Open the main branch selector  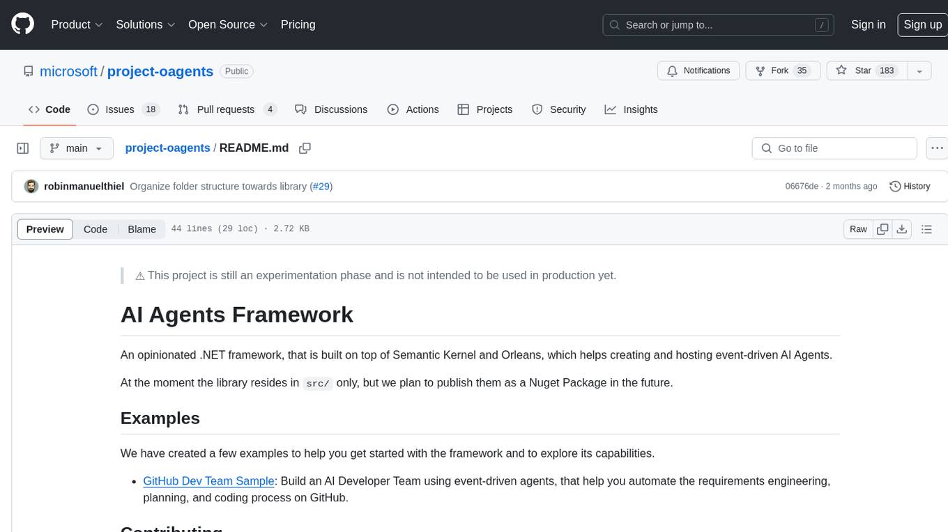(x=77, y=148)
